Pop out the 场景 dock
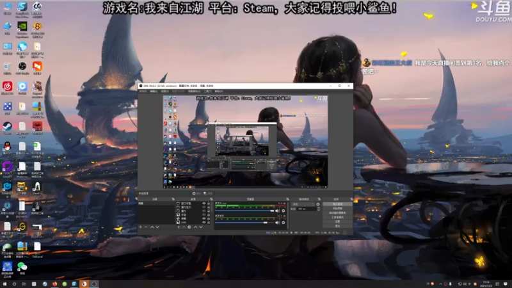Screen dimensions: 512x288 pyautogui.click(x=173, y=199)
